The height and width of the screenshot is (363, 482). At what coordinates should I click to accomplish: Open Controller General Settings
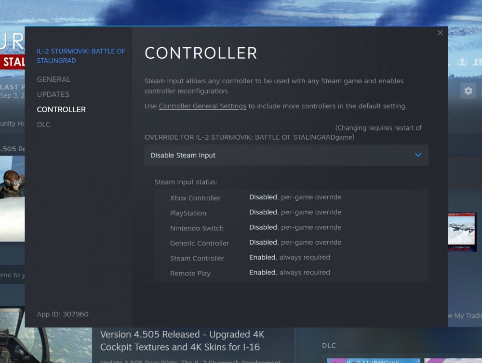202,106
